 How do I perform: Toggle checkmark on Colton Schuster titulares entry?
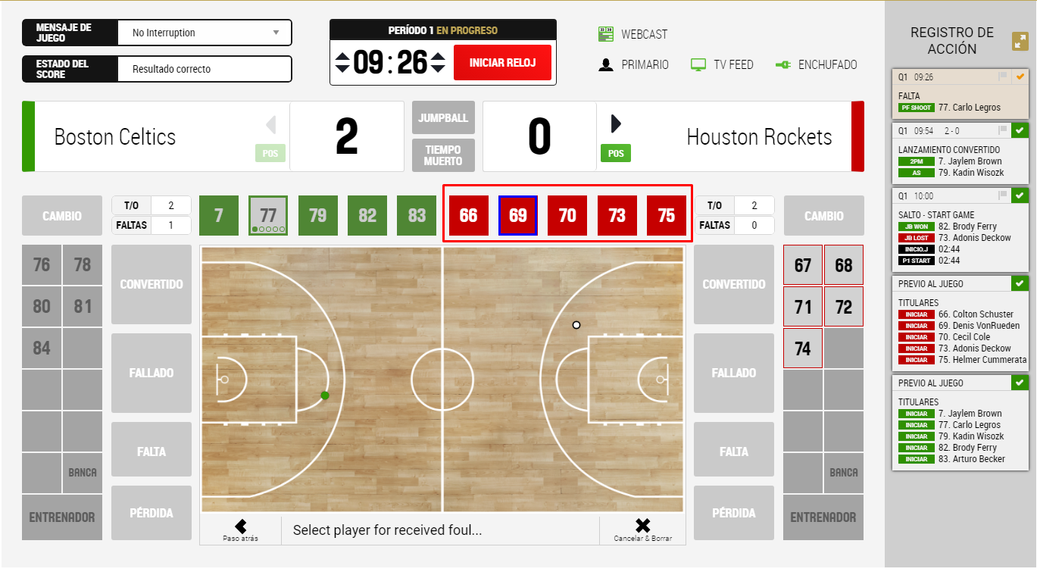coord(1020,283)
